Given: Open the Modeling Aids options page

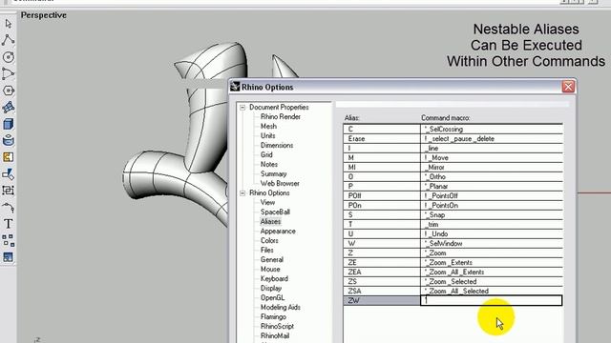Looking at the screenshot, I should 280,307.
